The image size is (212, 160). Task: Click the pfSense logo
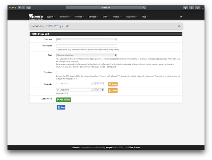(36, 17)
